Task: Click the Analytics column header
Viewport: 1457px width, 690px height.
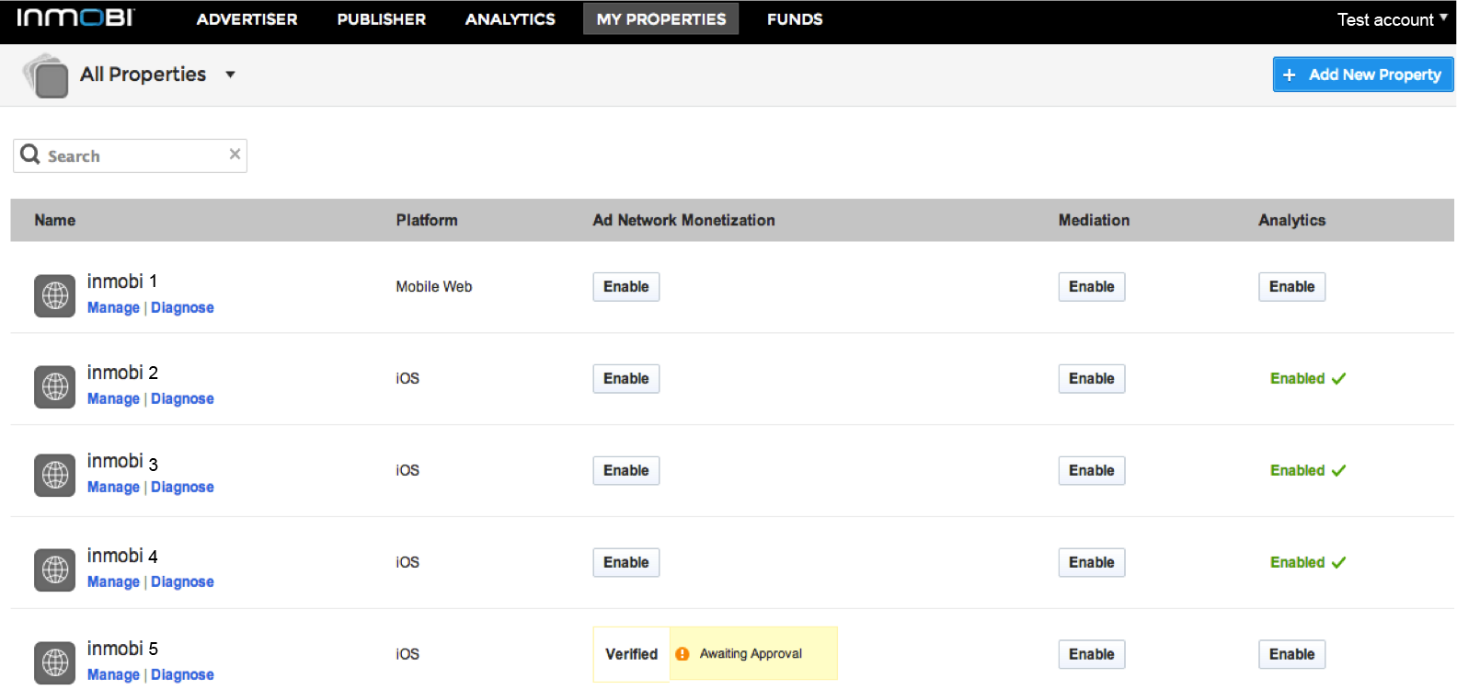Action: tap(1291, 220)
